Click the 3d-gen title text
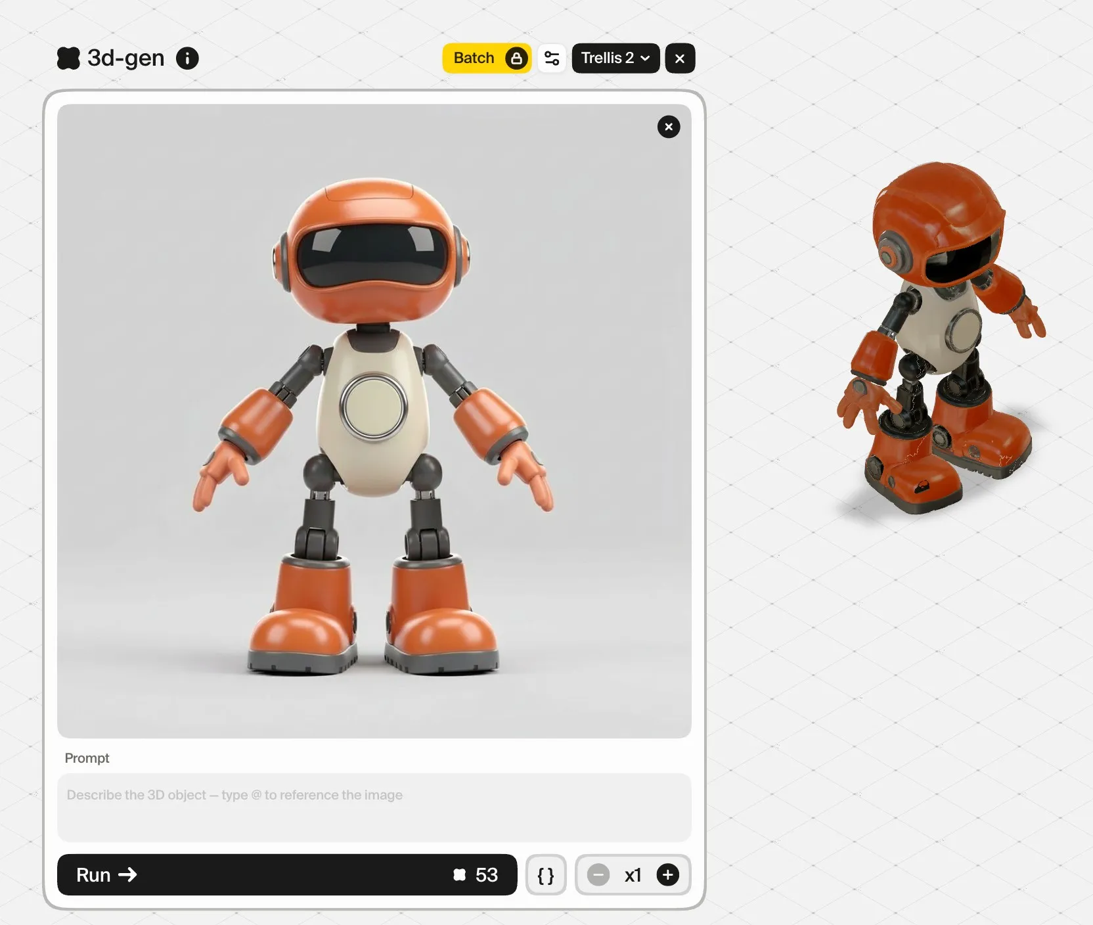The image size is (1093, 925). pos(125,58)
